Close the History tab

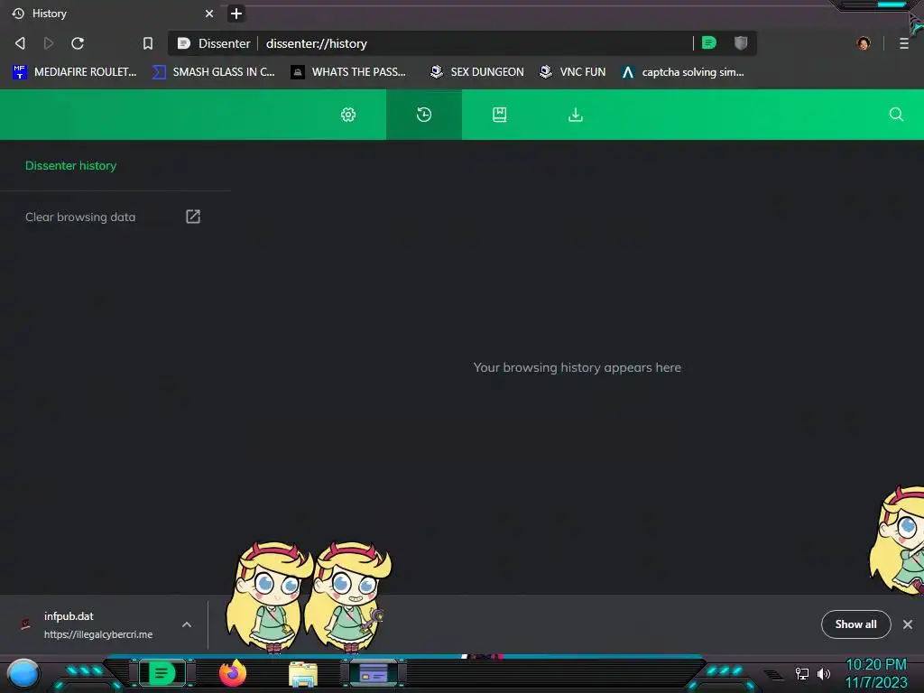click(x=209, y=14)
